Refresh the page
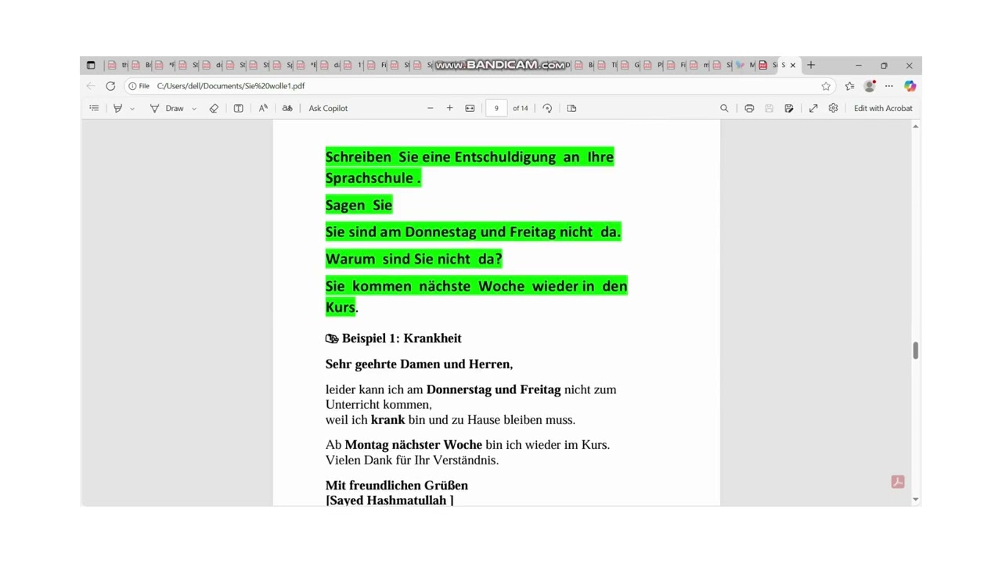Image resolution: width=1002 pixels, height=563 pixels. (110, 86)
